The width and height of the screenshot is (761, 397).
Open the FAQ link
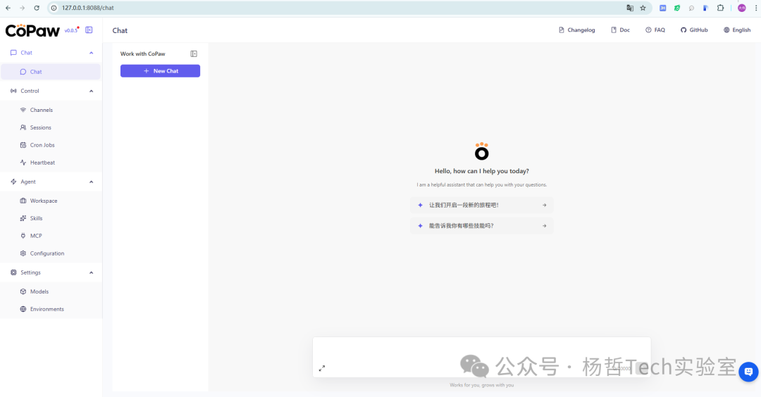(655, 30)
